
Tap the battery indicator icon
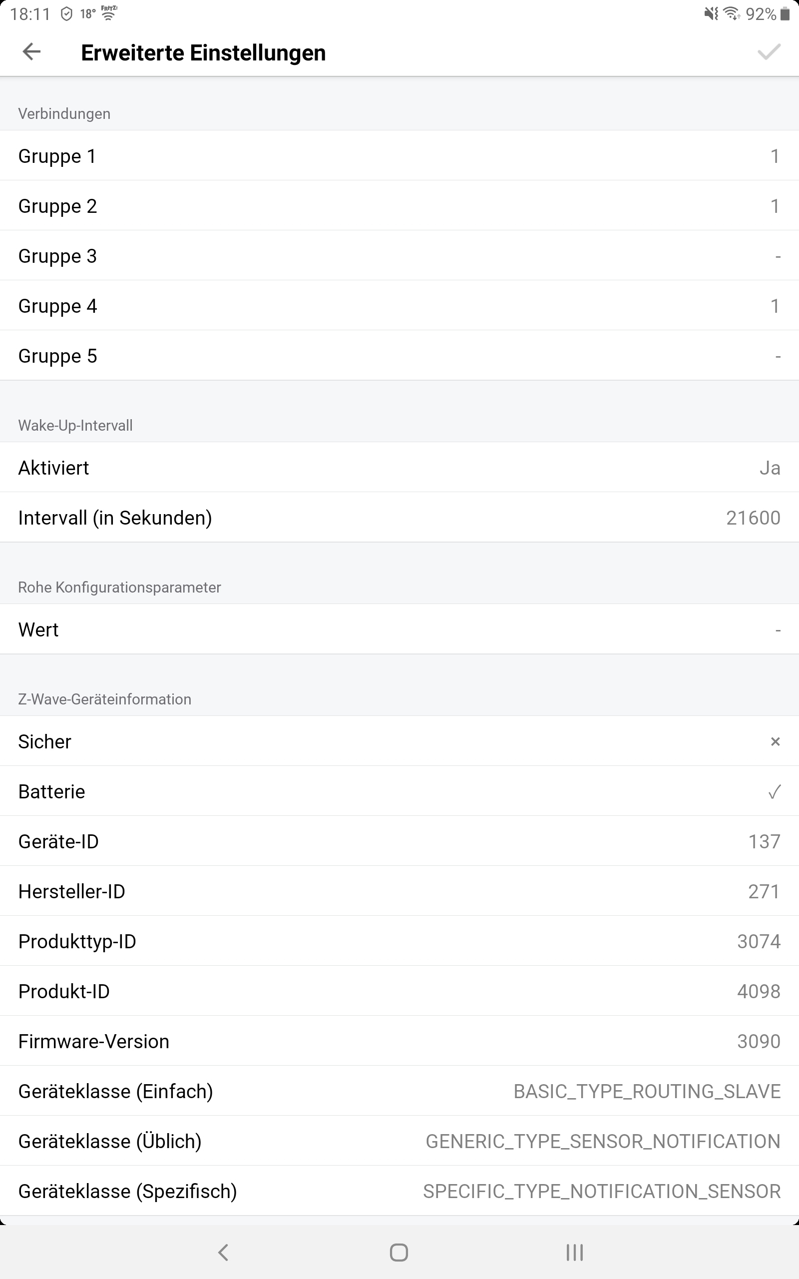click(x=785, y=14)
